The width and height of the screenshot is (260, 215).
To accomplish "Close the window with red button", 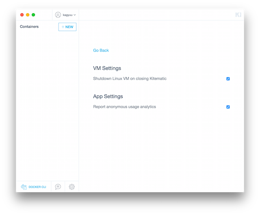I will pyautogui.click(x=22, y=15).
